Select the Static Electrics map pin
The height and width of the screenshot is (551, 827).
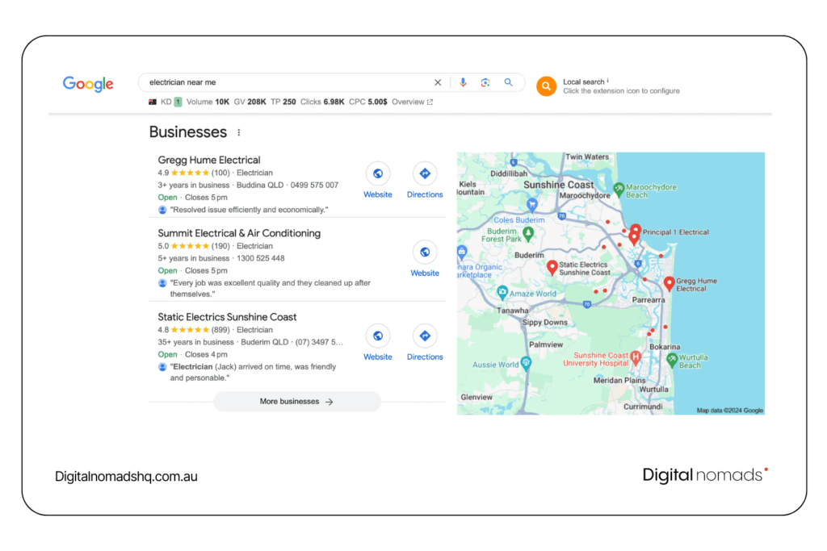(x=552, y=268)
